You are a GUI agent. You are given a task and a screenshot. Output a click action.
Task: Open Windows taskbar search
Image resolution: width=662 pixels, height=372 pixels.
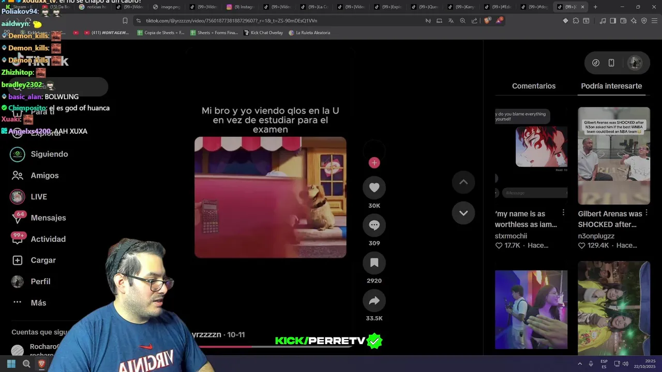point(26,364)
